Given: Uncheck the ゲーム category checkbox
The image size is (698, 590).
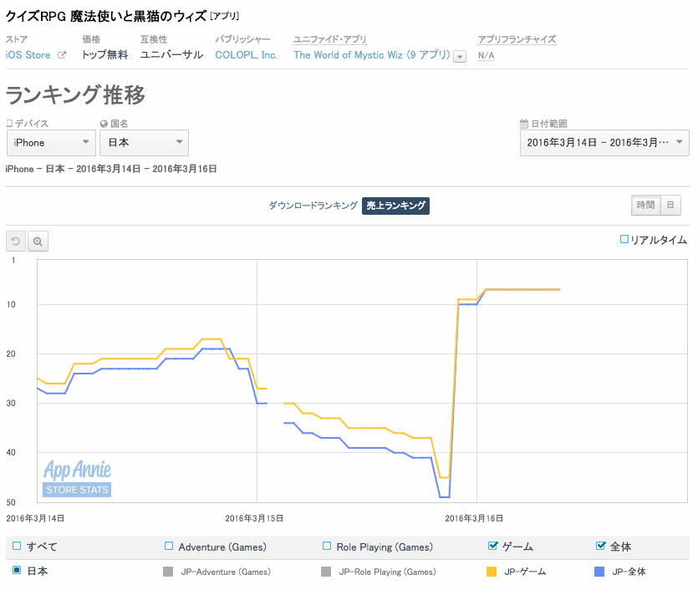Looking at the screenshot, I should [x=492, y=547].
